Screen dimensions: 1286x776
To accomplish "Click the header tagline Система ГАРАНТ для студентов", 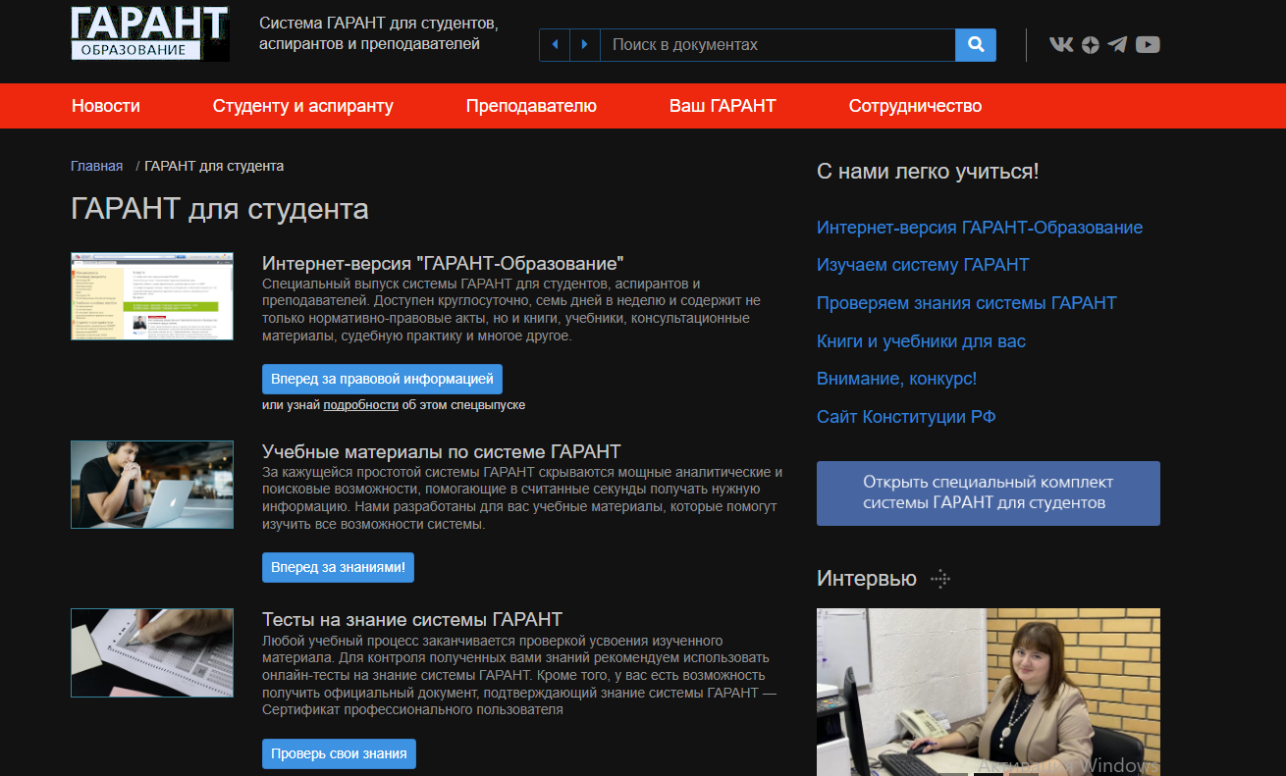I will 379,33.
